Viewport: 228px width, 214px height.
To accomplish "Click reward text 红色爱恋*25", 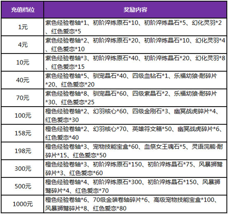I will click(78, 102).
